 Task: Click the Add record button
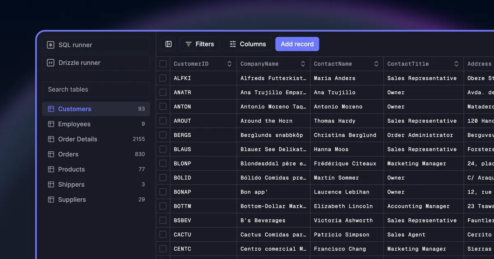click(x=297, y=44)
